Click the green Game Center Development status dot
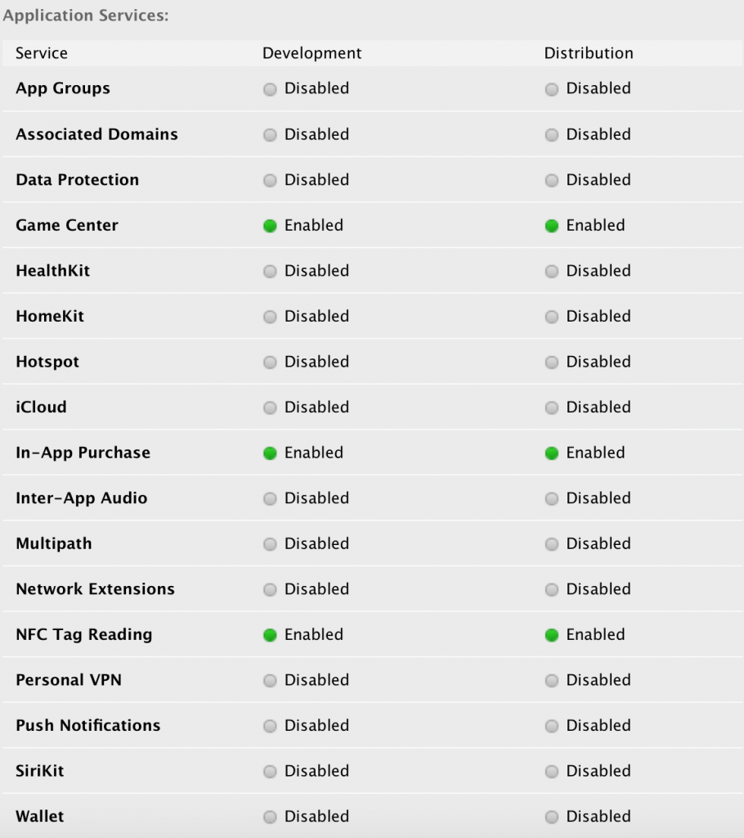This screenshot has height=838, width=744. [270, 226]
